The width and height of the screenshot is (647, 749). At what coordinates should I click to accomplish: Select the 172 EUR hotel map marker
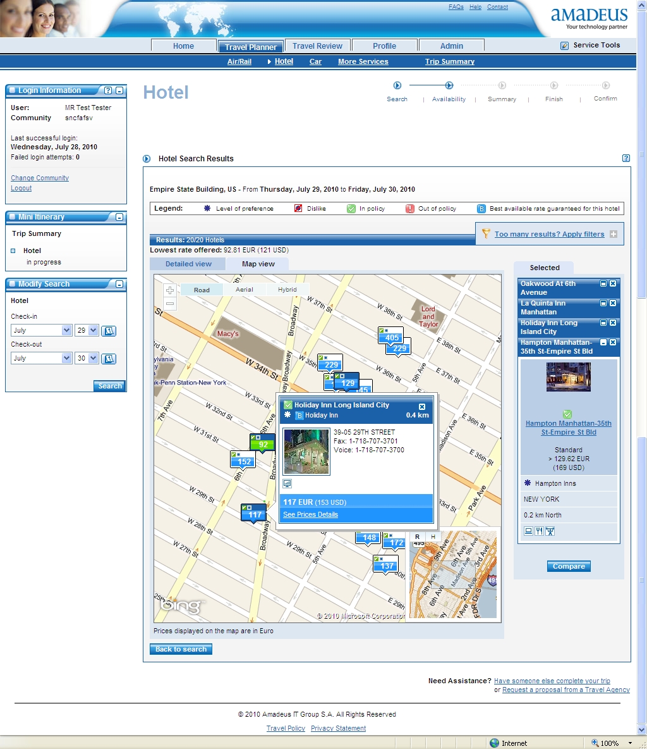pos(395,541)
